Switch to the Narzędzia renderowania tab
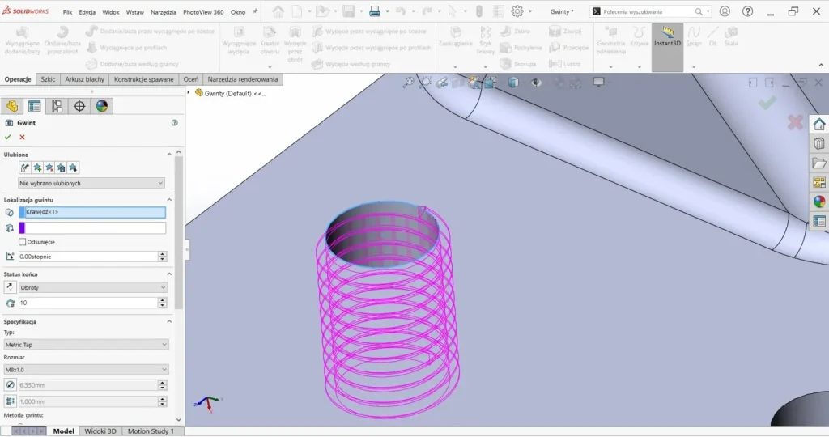Screen dimensions: 829x437 tap(243, 79)
